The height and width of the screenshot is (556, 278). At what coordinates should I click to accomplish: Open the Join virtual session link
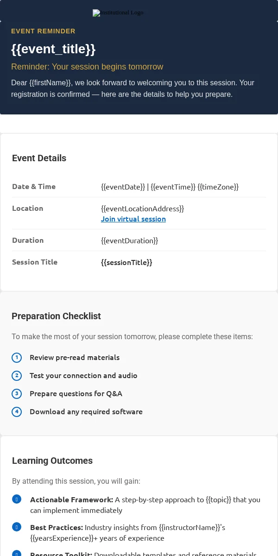coord(133,219)
